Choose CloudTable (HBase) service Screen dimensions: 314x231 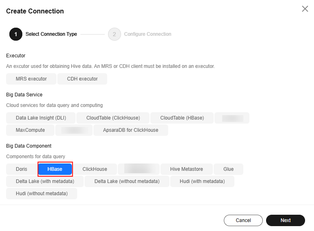coord(182,118)
